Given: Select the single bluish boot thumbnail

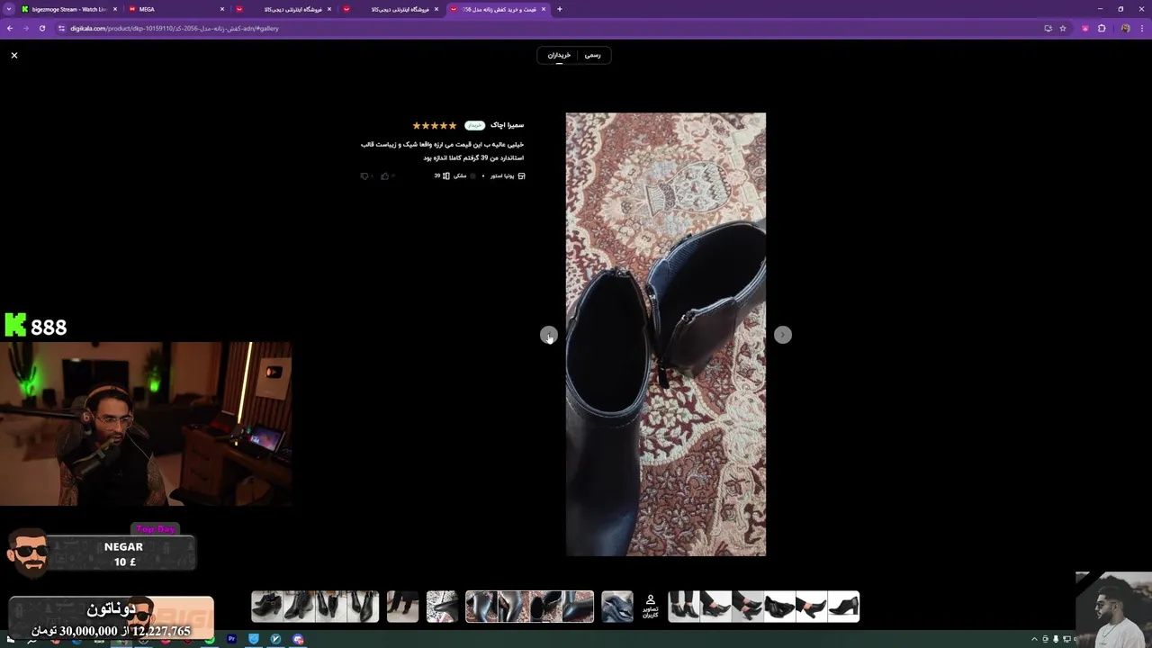Looking at the screenshot, I should 617,607.
